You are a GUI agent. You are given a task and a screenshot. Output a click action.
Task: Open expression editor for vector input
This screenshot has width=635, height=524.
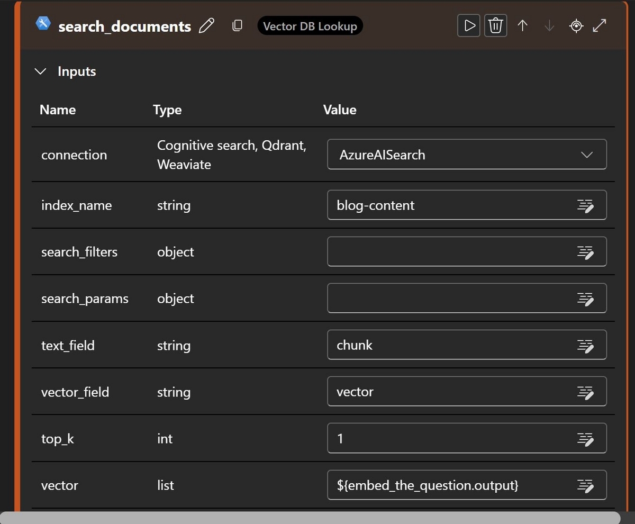click(585, 485)
